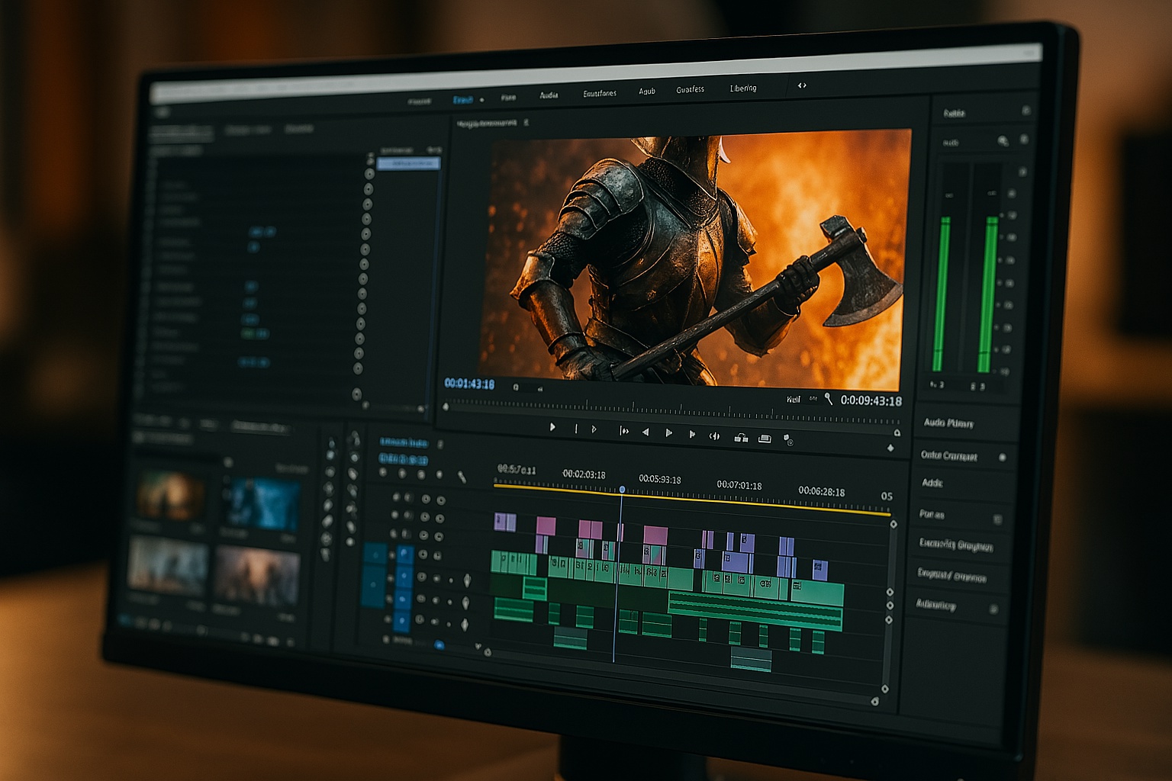Switch to the Libering workspace tab
This screenshot has width=1172, height=781.
click(x=742, y=88)
